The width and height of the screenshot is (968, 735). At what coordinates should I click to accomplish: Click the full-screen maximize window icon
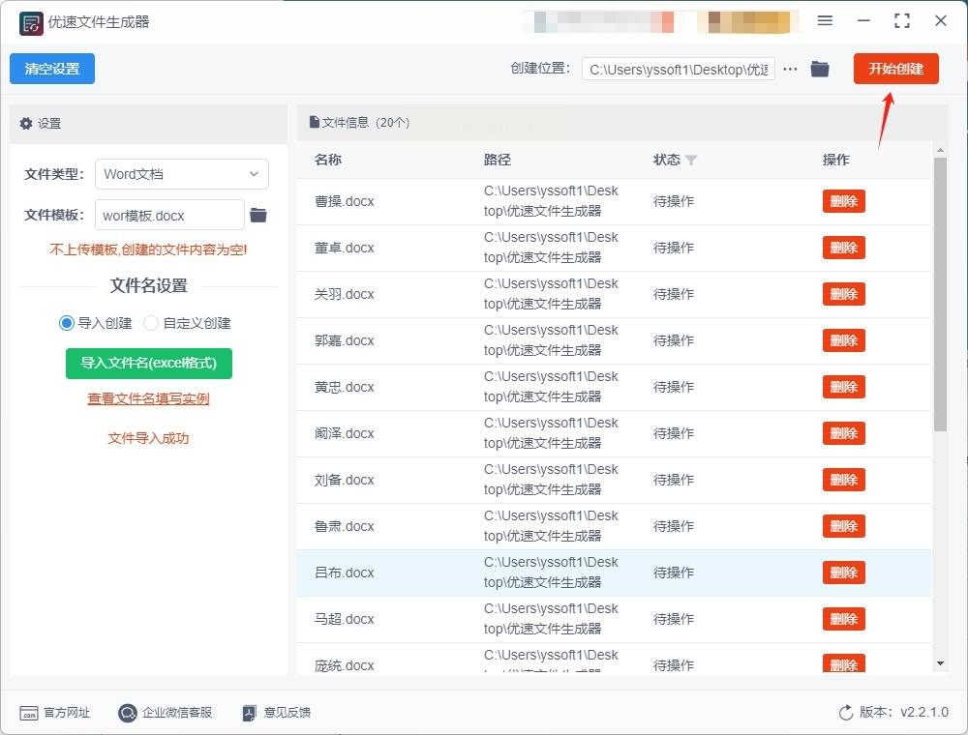click(x=902, y=21)
